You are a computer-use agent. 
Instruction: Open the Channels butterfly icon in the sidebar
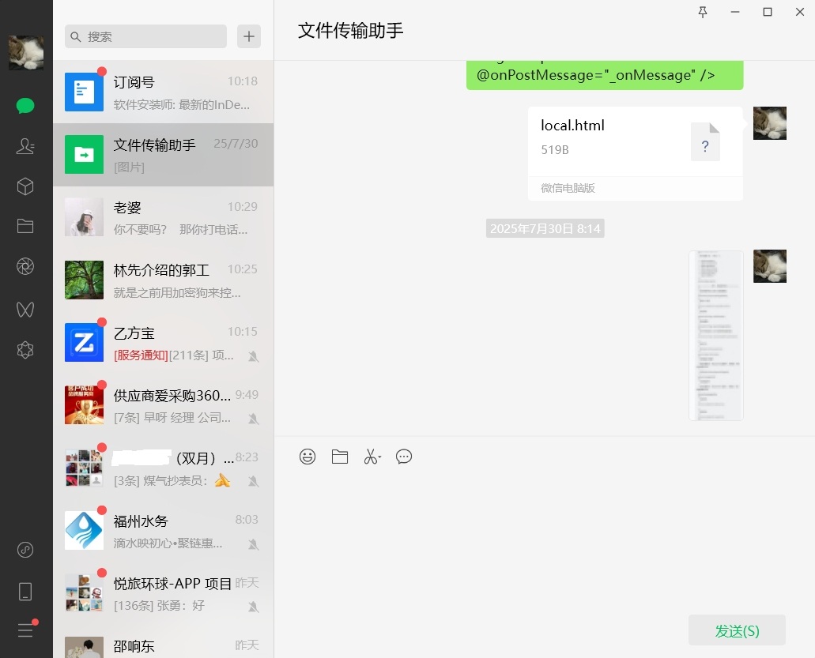(25, 309)
